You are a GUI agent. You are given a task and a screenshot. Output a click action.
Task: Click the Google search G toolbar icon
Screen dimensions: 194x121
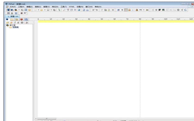(185, 10)
